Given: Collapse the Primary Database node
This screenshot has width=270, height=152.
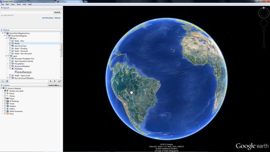Looking at the screenshot, I should coord(1,88).
